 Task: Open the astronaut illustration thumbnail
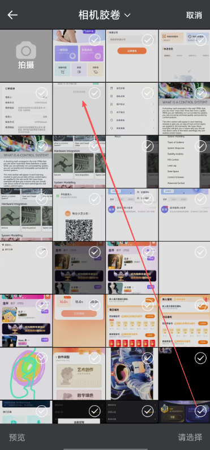tap(132, 374)
